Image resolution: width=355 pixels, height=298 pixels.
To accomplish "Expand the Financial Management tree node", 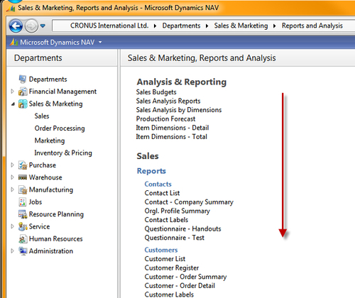I will [12, 92].
